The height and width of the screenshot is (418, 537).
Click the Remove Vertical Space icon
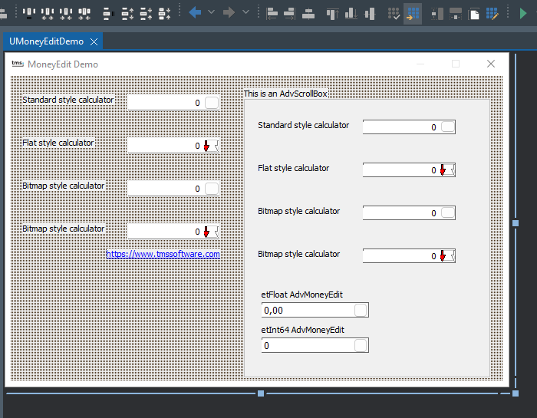point(164,13)
